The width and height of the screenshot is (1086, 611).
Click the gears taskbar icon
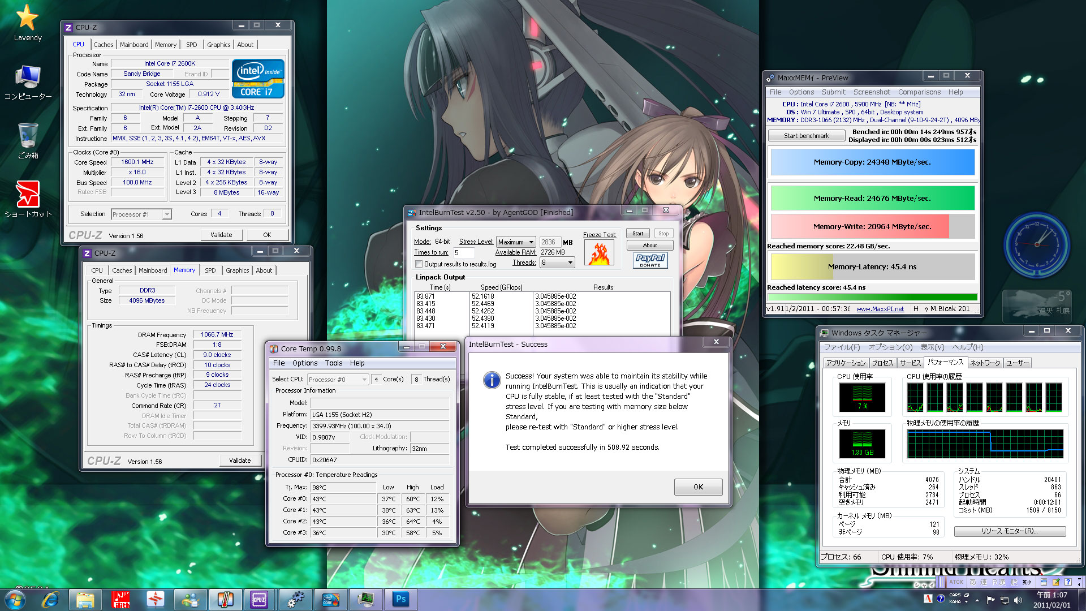(295, 600)
